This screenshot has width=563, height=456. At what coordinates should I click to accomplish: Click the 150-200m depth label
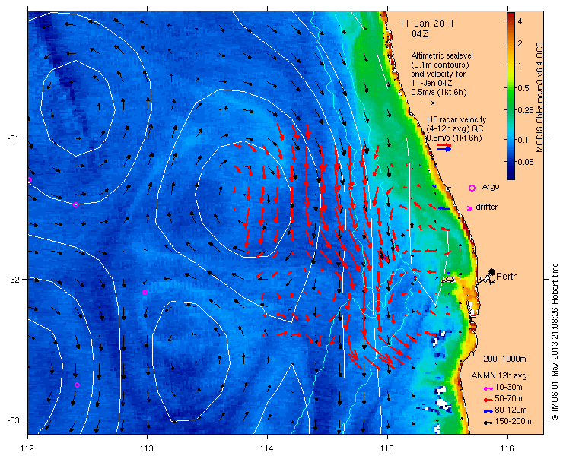pyautogui.click(x=513, y=422)
